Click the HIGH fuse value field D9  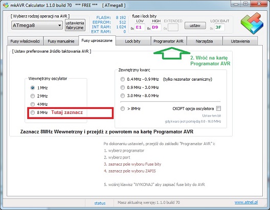click(156, 27)
